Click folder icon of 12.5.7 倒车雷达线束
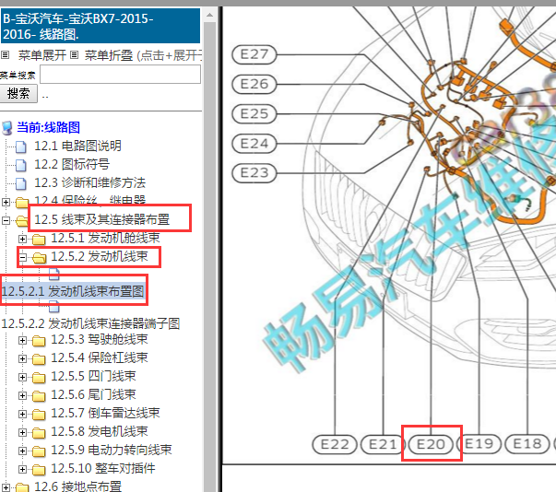This screenshot has width=556, height=492. click(x=39, y=415)
